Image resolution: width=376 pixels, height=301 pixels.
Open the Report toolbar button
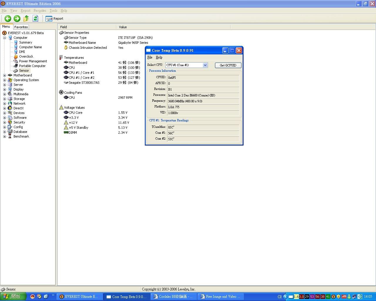pyautogui.click(x=54, y=19)
